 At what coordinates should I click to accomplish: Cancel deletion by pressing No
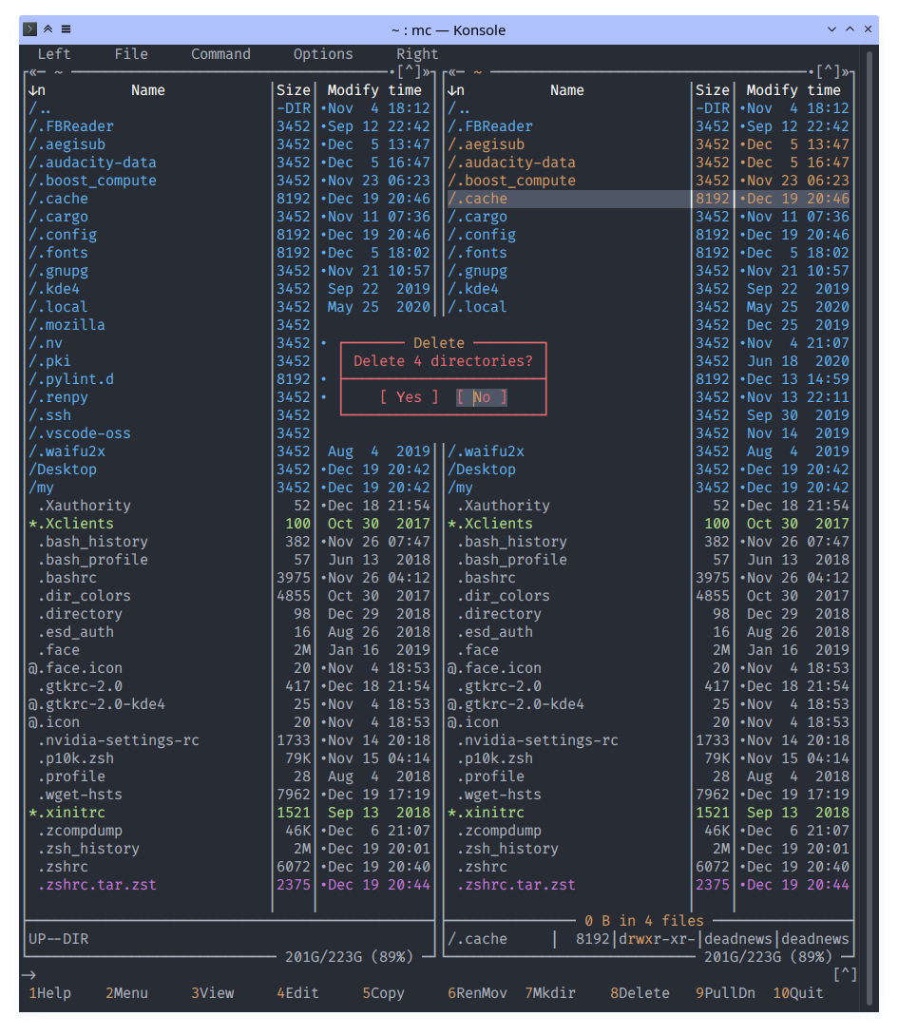(x=482, y=397)
